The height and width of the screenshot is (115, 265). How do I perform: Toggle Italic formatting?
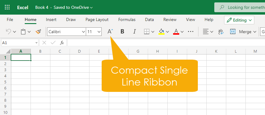pos(135,31)
